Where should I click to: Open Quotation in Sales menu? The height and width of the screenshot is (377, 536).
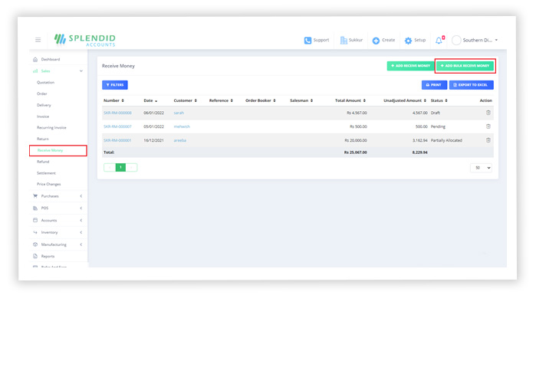click(45, 82)
